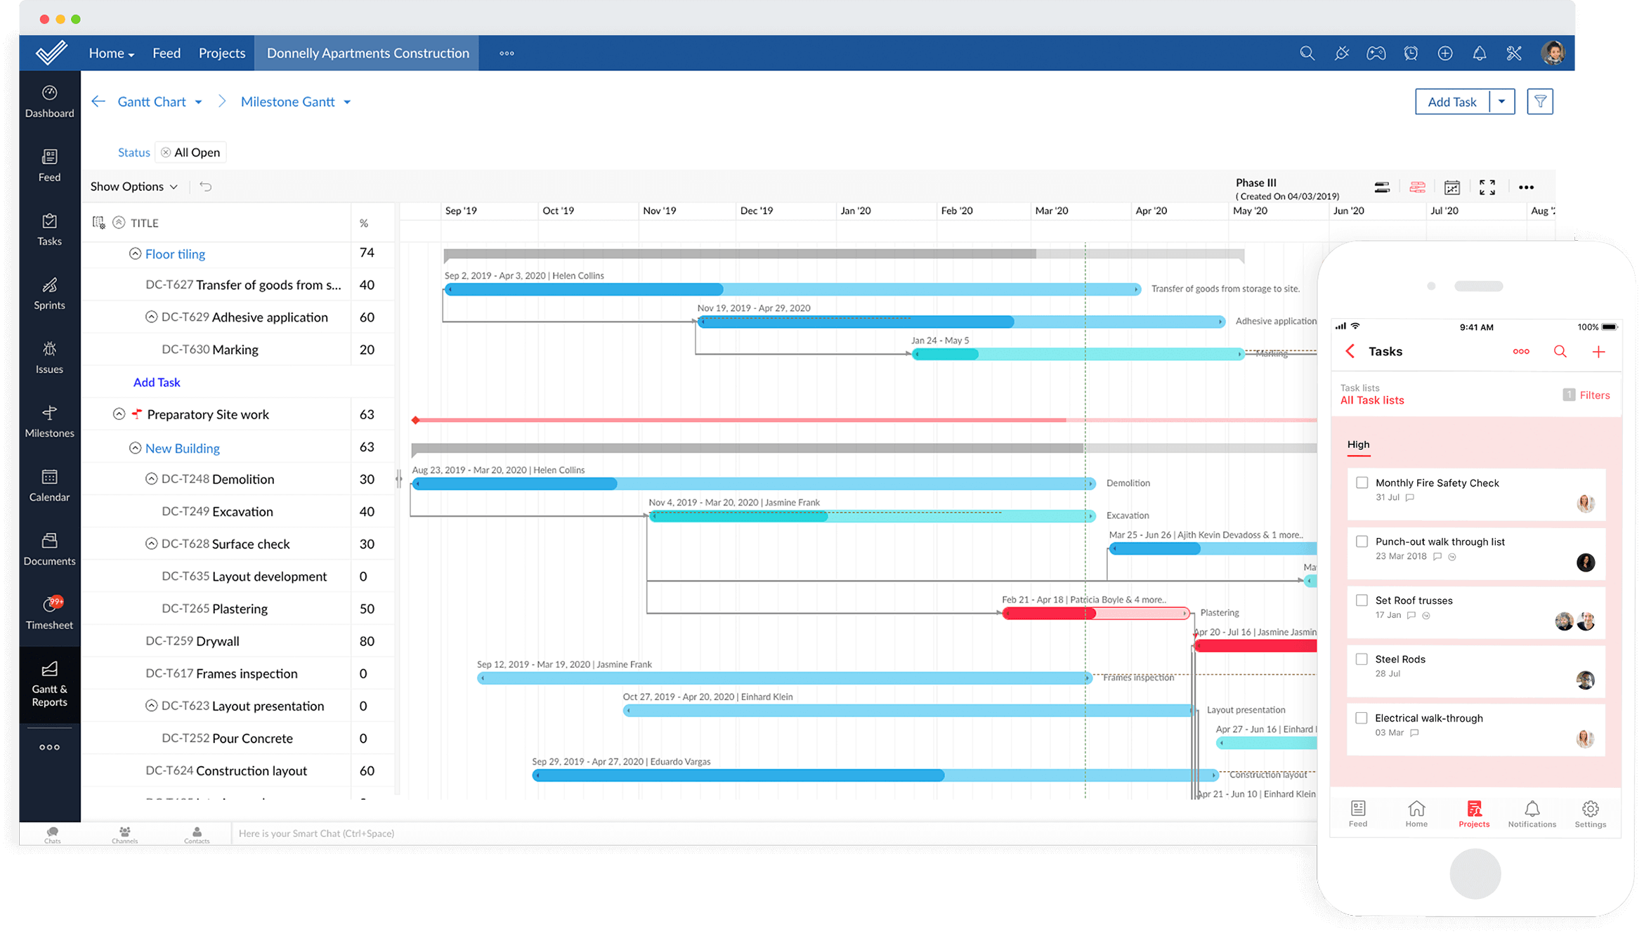Open Dashboard in the sidebar
The height and width of the screenshot is (934, 1644).
coord(49,103)
